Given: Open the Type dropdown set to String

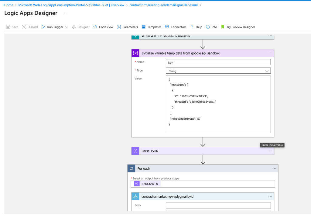Looking at the screenshot, I should coord(218,71).
